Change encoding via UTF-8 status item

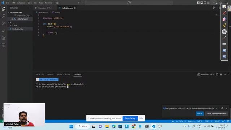(200, 121)
